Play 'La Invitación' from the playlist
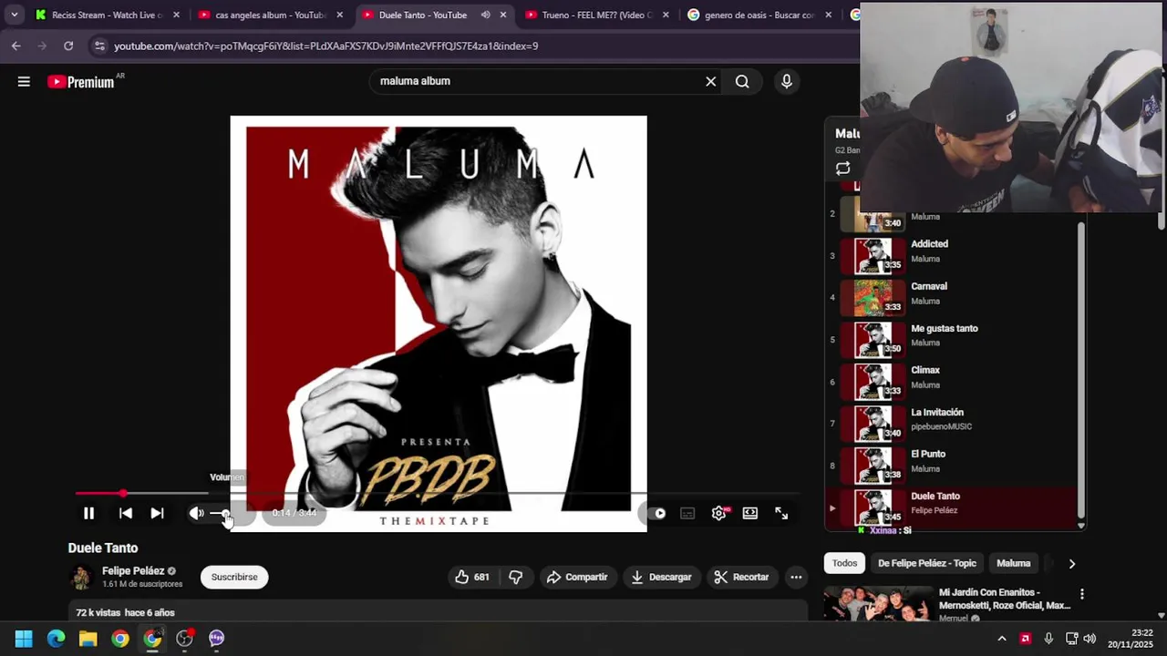Image resolution: width=1167 pixels, height=656 pixels. point(951,423)
